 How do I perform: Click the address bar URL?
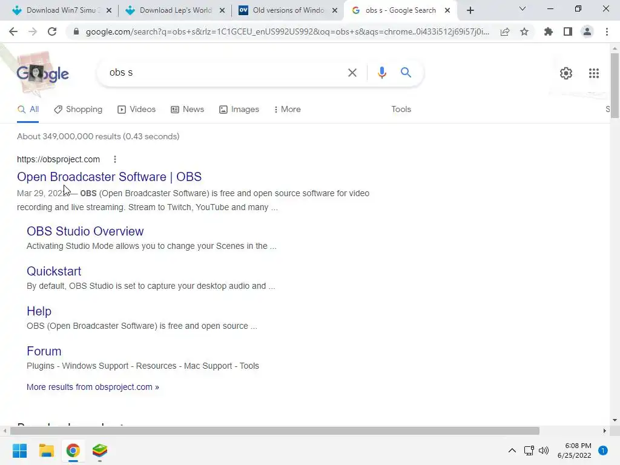coord(288,31)
